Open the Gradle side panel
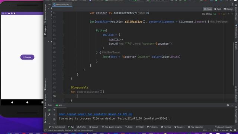Viewport: 238px width, 134px height. click(236, 45)
